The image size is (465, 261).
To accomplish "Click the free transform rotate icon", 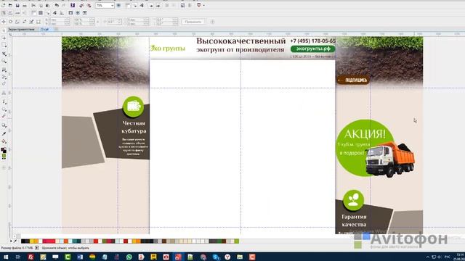I will point(11,22).
